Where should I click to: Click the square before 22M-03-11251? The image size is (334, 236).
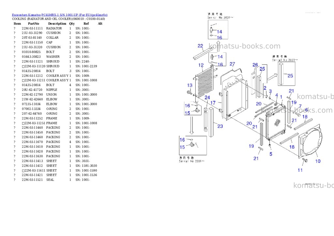[x=23, y=123]
